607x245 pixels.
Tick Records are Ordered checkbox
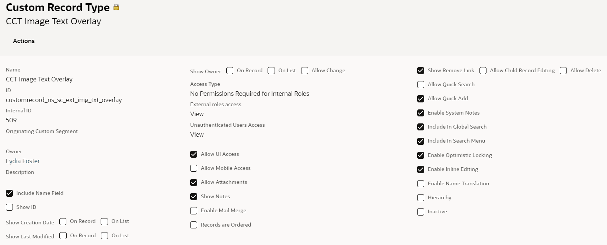[x=194, y=225]
